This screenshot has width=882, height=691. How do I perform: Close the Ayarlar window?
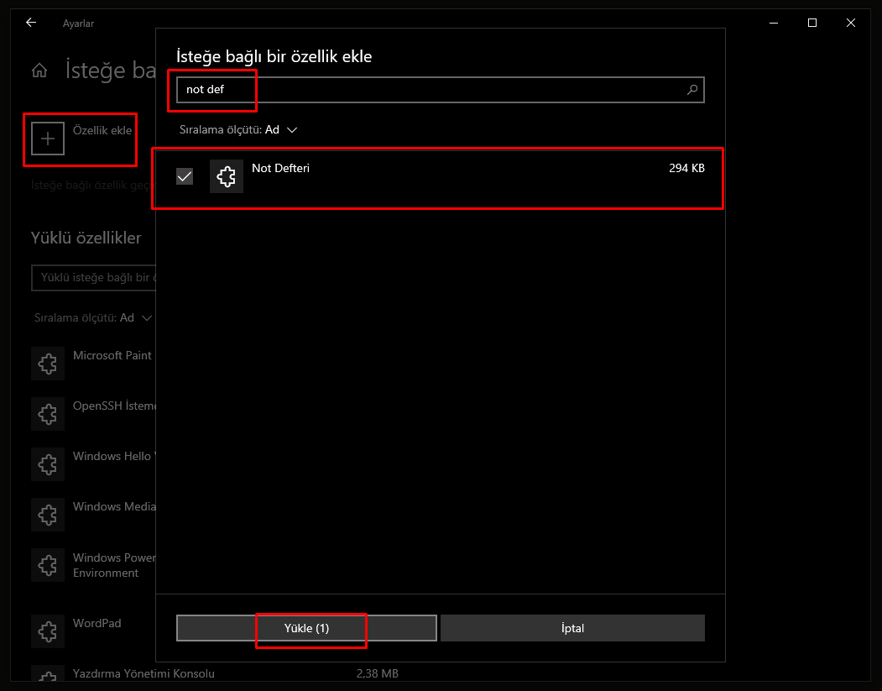tap(850, 23)
